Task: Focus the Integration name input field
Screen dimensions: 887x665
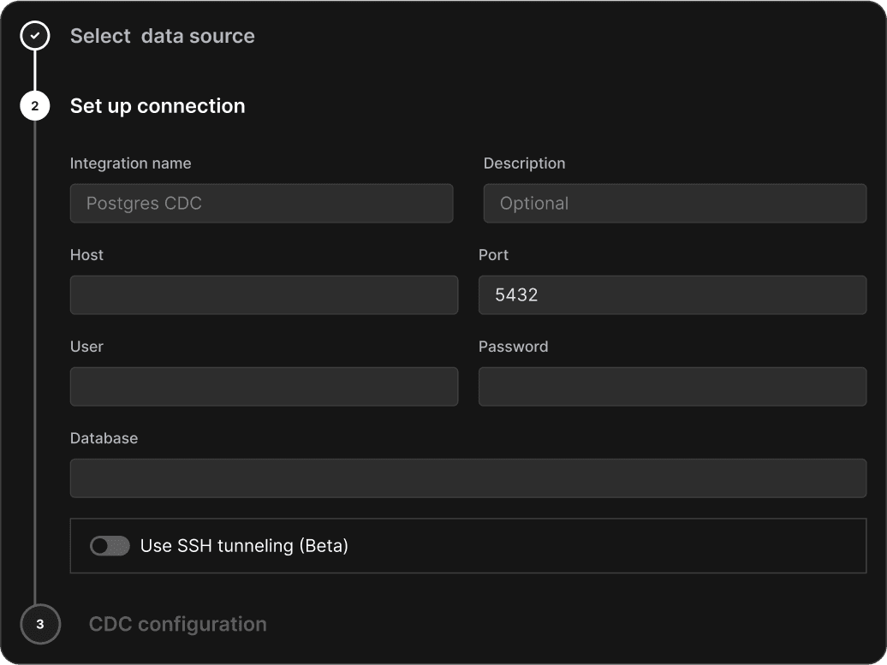Action: point(261,204)
